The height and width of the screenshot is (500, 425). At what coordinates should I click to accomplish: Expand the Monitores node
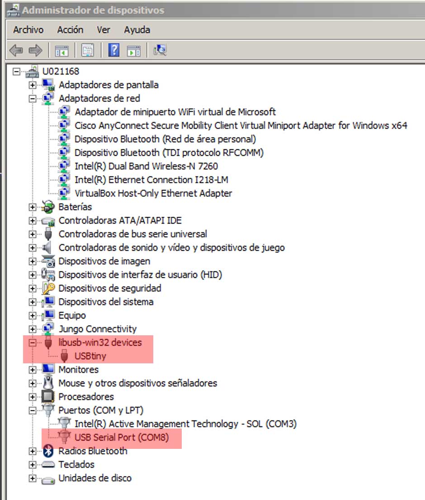(x=32, y=370)
